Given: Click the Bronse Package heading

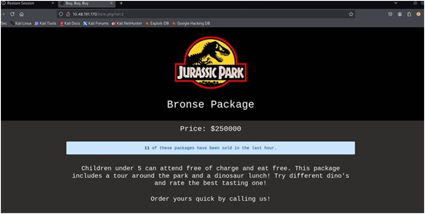Looking at the screenshot, I should (211, 104).
